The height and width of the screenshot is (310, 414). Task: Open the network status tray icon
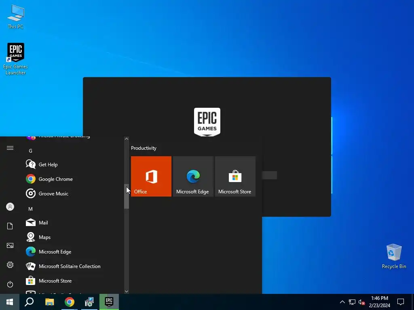352,302
